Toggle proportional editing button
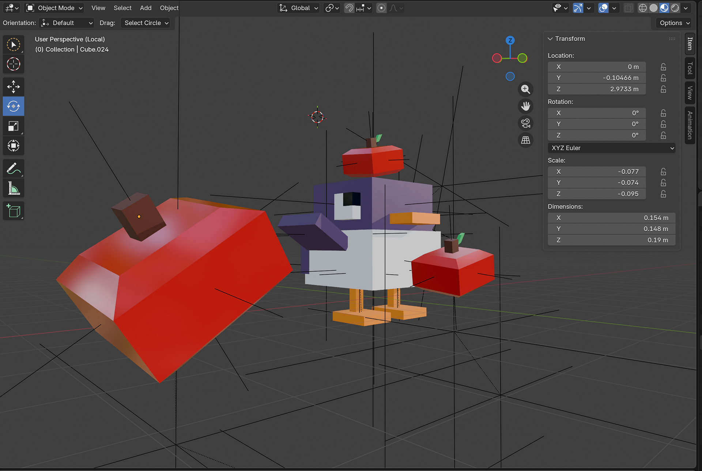The image size is (702, 471). coord(381,8)
